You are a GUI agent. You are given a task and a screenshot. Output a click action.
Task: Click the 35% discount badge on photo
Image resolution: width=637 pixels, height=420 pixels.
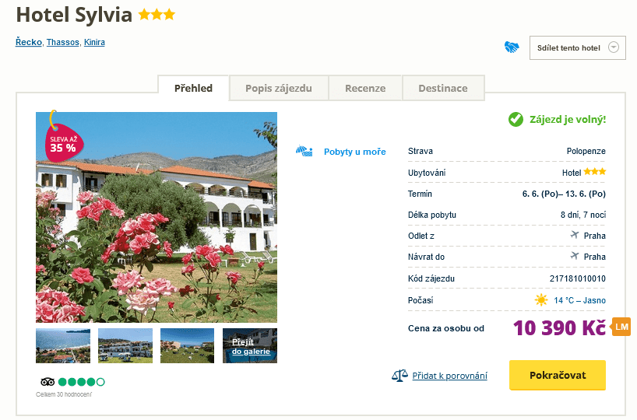pos(63,139)
